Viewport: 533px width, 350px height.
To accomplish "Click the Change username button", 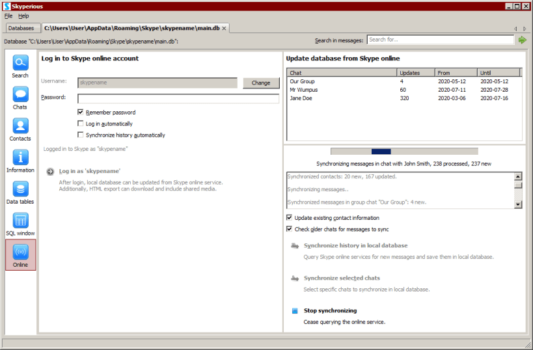I will coord(261,83).
